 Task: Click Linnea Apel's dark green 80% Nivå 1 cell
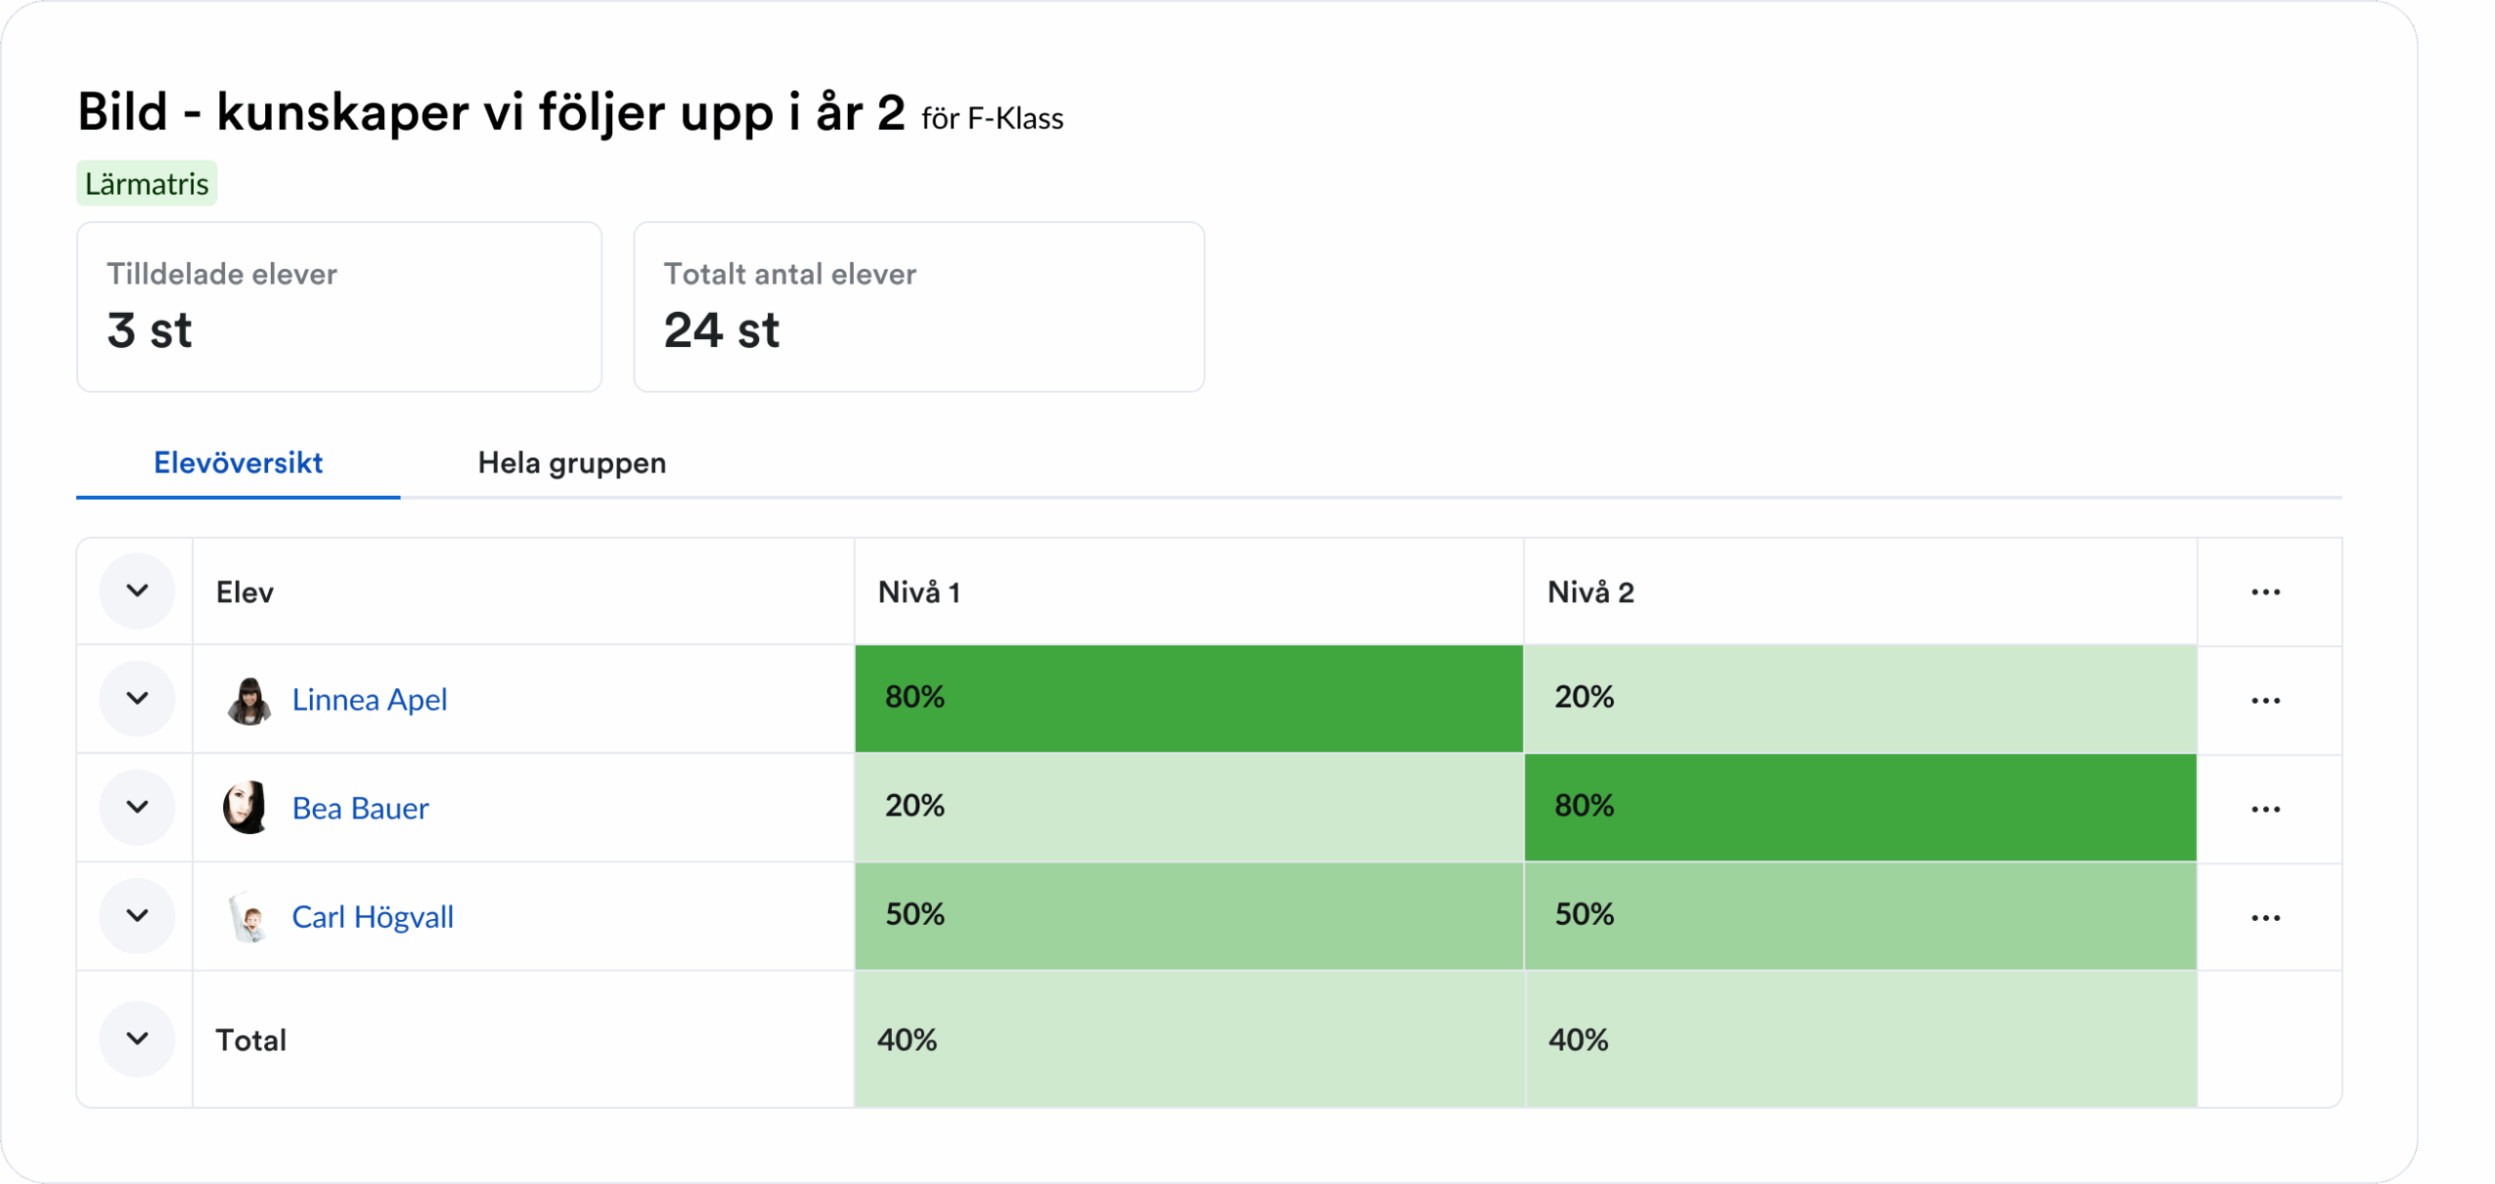click(1188, 698)
